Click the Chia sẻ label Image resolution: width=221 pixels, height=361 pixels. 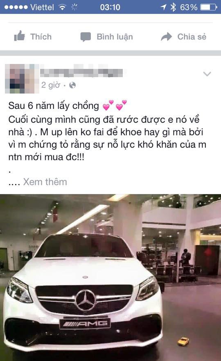192,37
